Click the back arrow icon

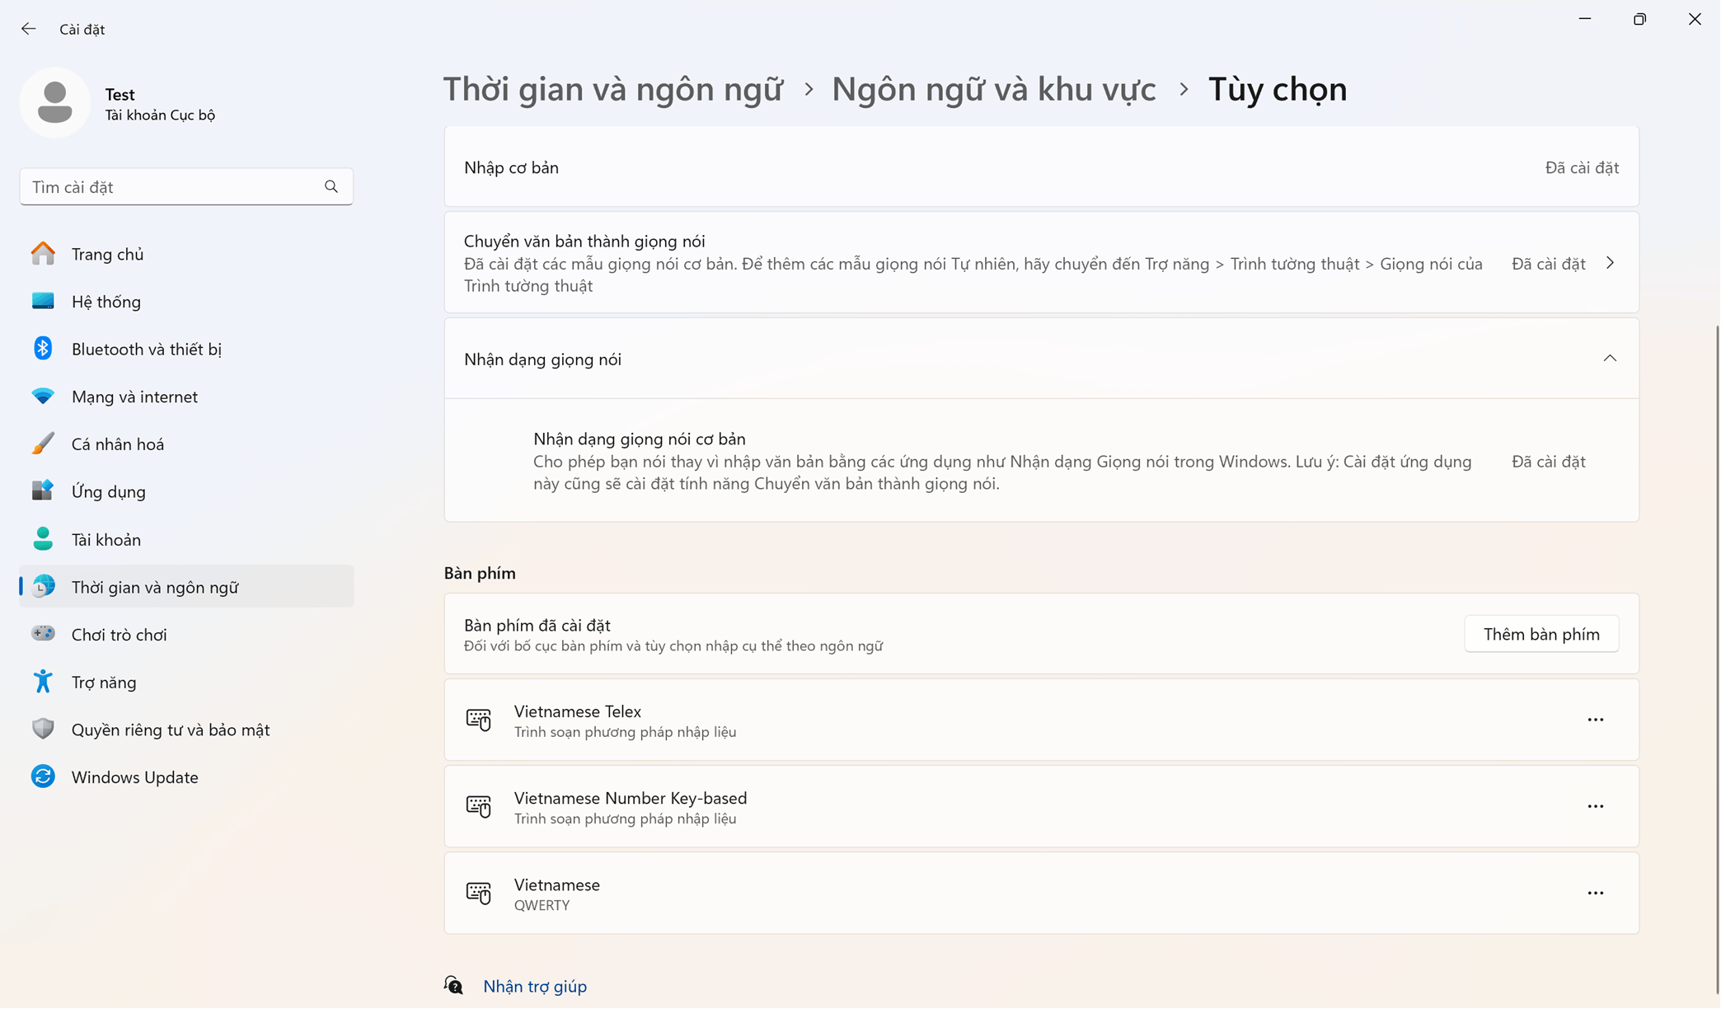pyautogui.click(x=29, y=29)
